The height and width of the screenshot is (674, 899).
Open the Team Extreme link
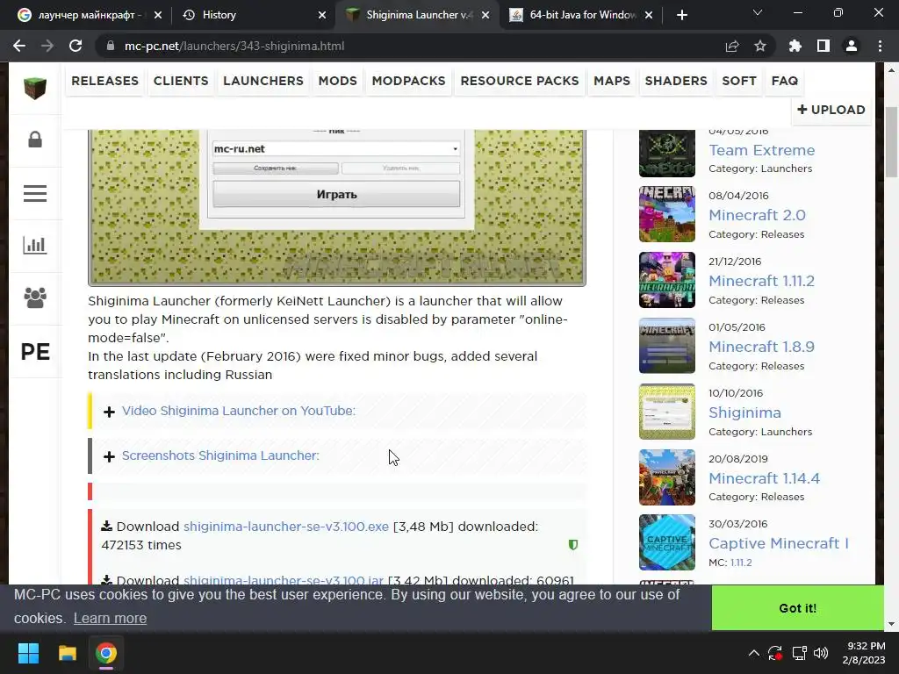click(x=761, y=150)
